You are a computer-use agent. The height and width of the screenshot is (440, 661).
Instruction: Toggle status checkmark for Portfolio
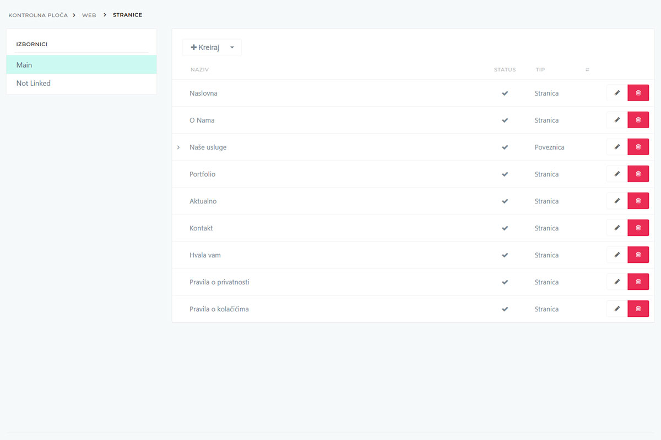click(x=505, y=174)
